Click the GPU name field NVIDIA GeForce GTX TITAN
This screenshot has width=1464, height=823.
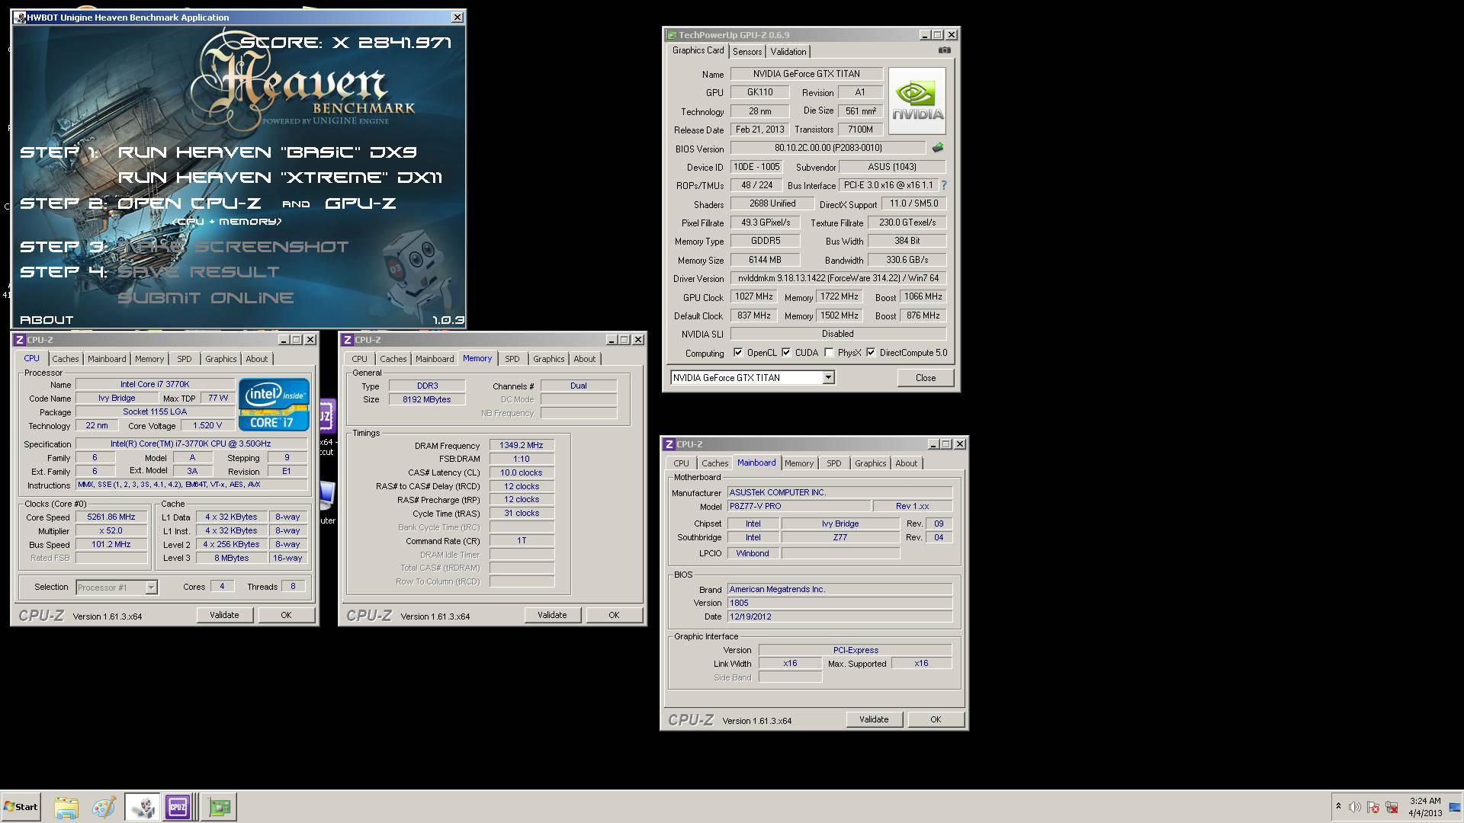click(x=806, y=74)
